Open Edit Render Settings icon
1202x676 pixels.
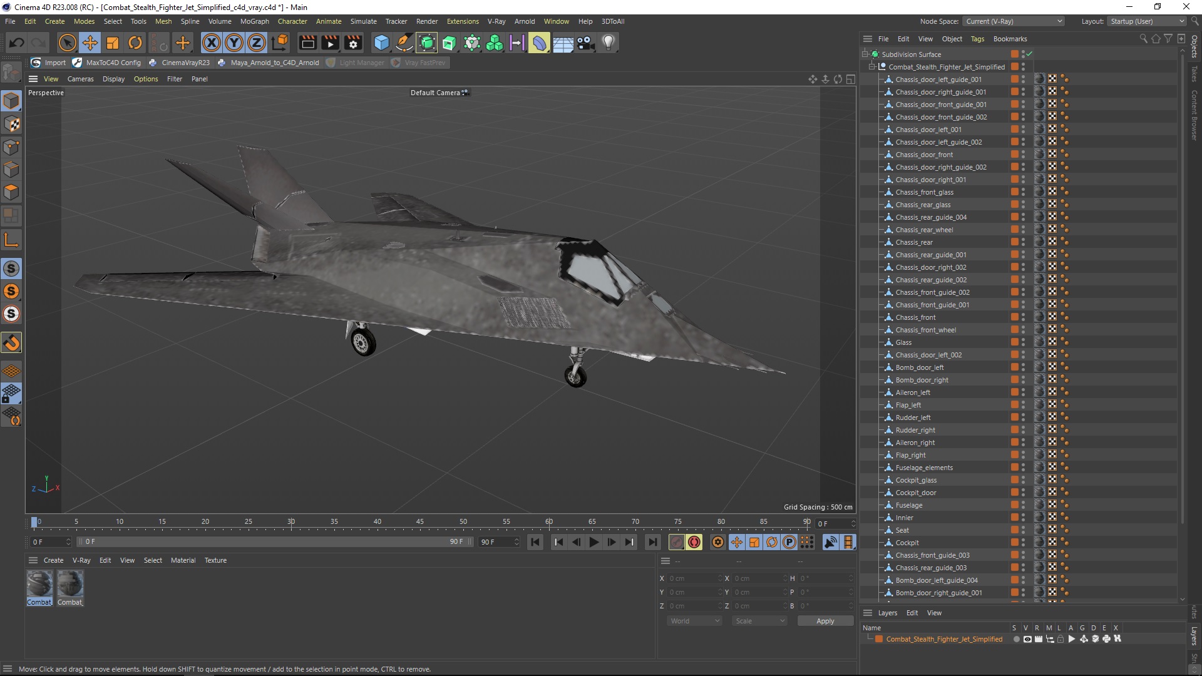pyautogui.click(x=353, y=43)
